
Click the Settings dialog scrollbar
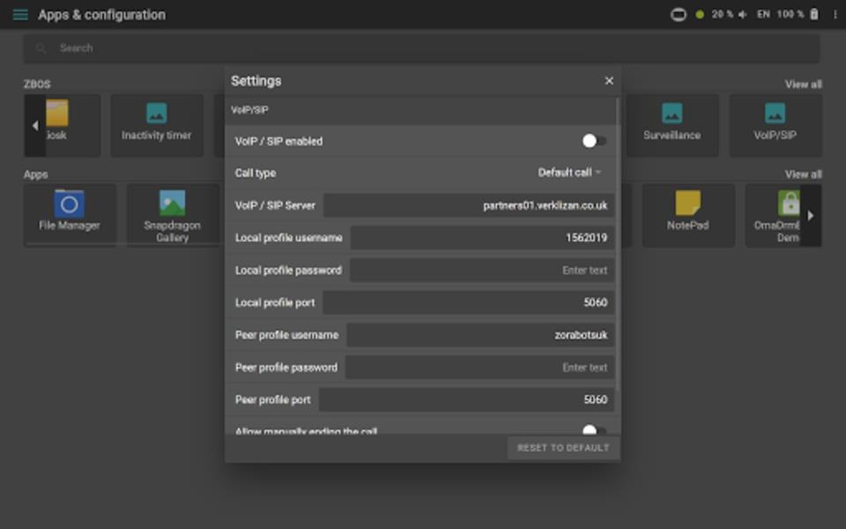click(x=618, y=243)
